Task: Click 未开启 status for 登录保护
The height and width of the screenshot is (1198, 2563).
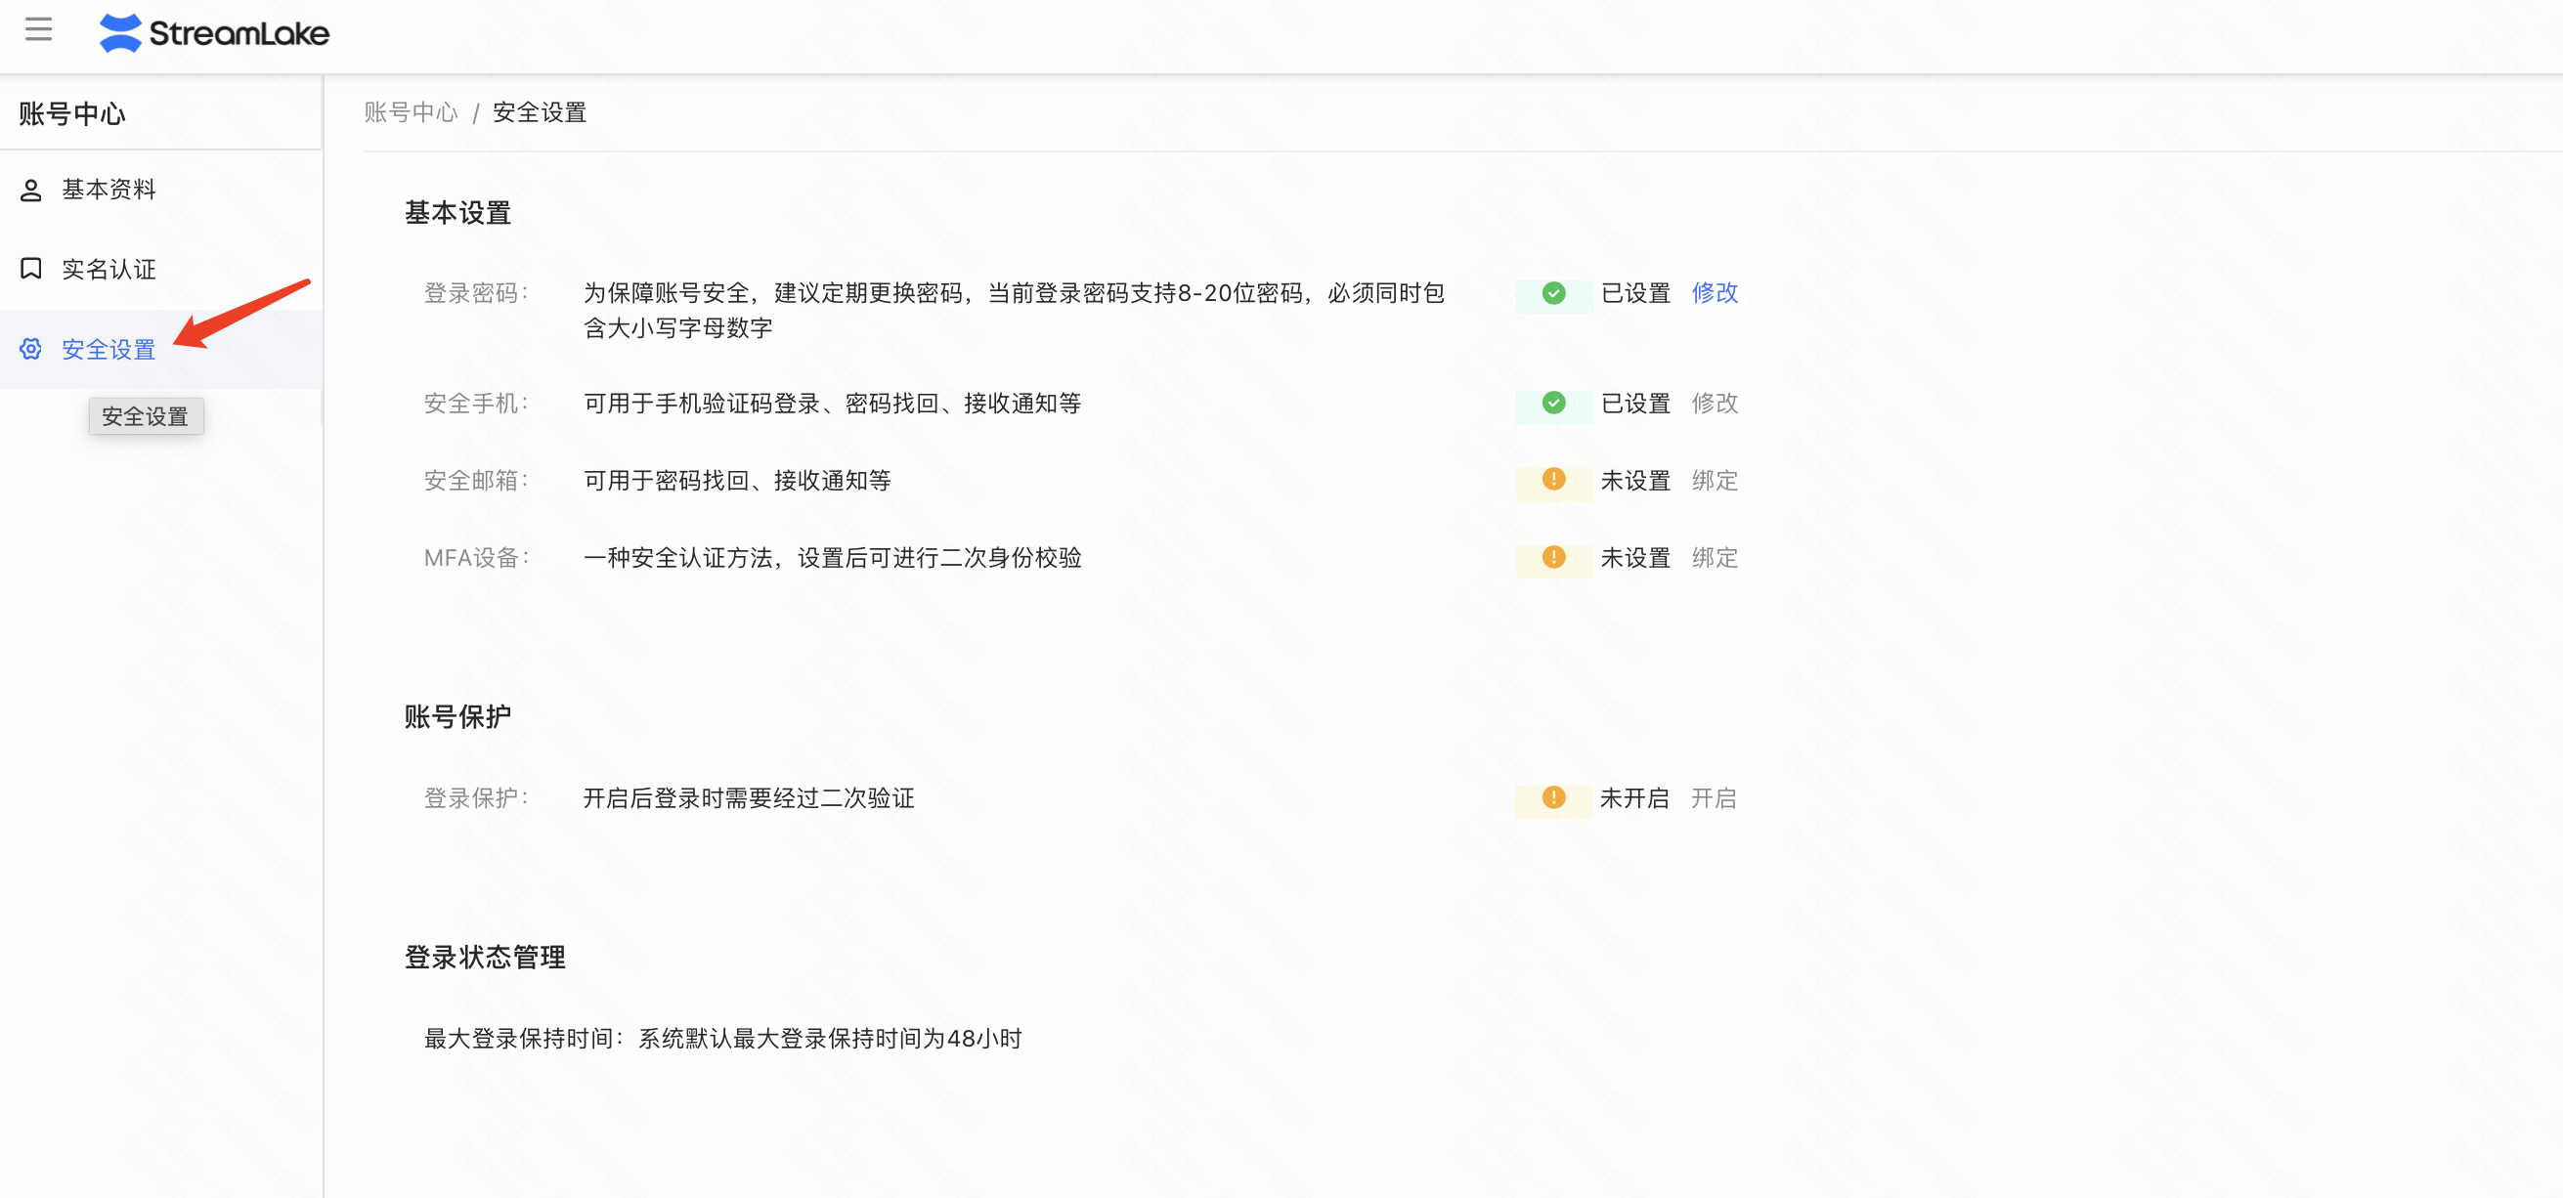Action: [x=1633, y=798]
